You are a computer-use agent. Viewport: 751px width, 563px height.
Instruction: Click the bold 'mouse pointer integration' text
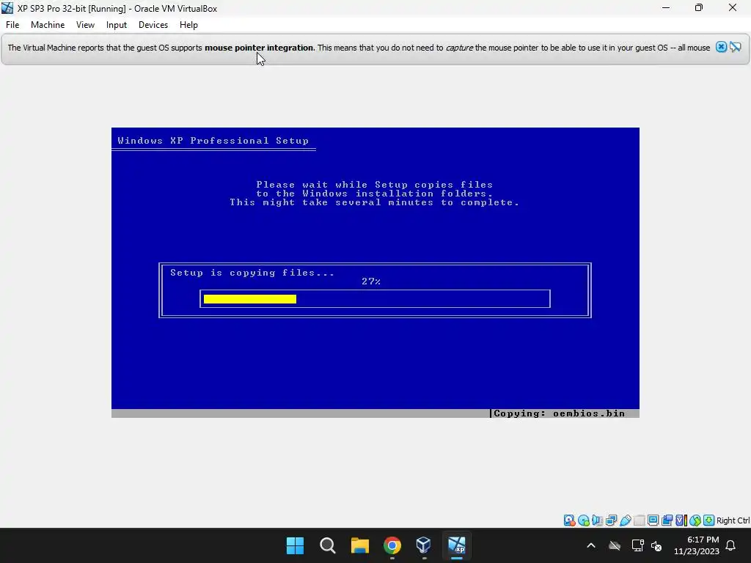click(x=259, y=48)
